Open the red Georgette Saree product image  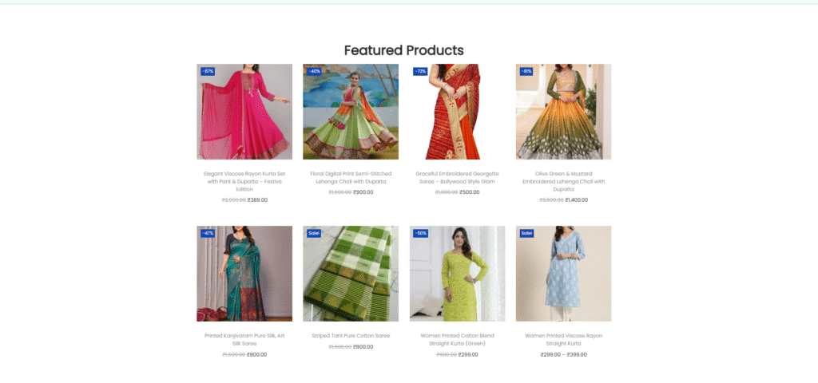457,112
